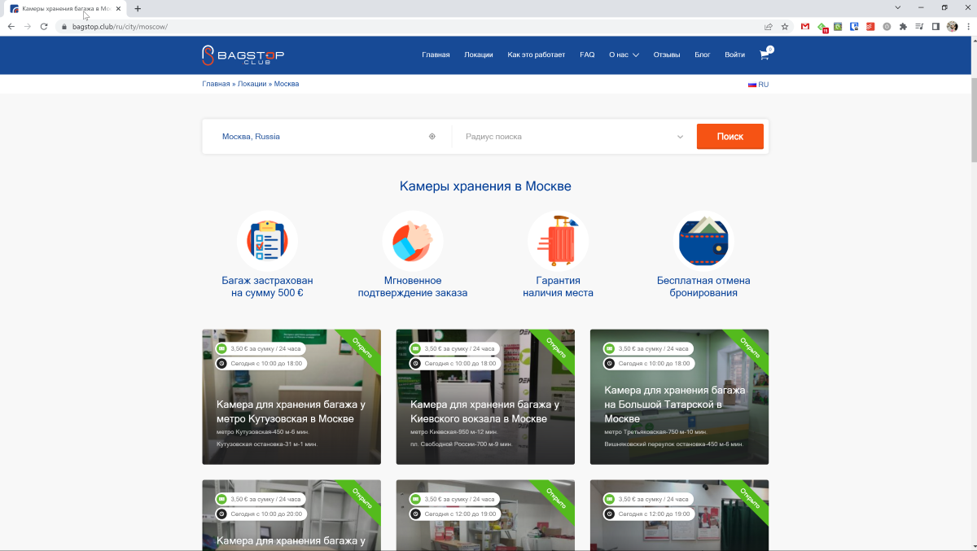Image resolution: width=977 pixels, height=551 pixels.
Task: Click the blue wallet free cancellation icon
Action: pyautogui.click(x=703, y=240)
